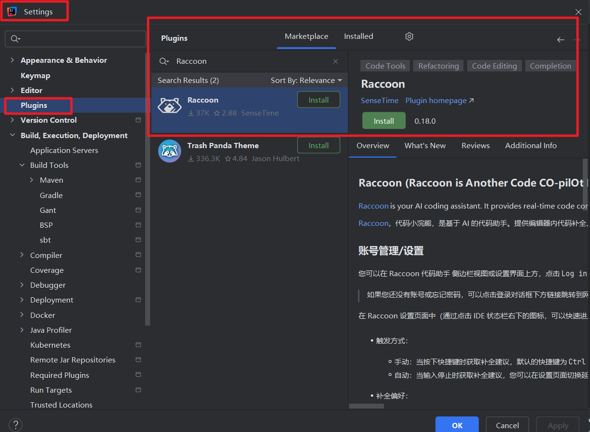
Task: Click the project-level icon beside Compiler
Action: pos(138,255)
